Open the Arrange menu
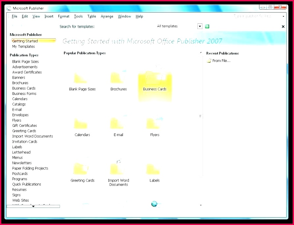 (x=107, y=16)
